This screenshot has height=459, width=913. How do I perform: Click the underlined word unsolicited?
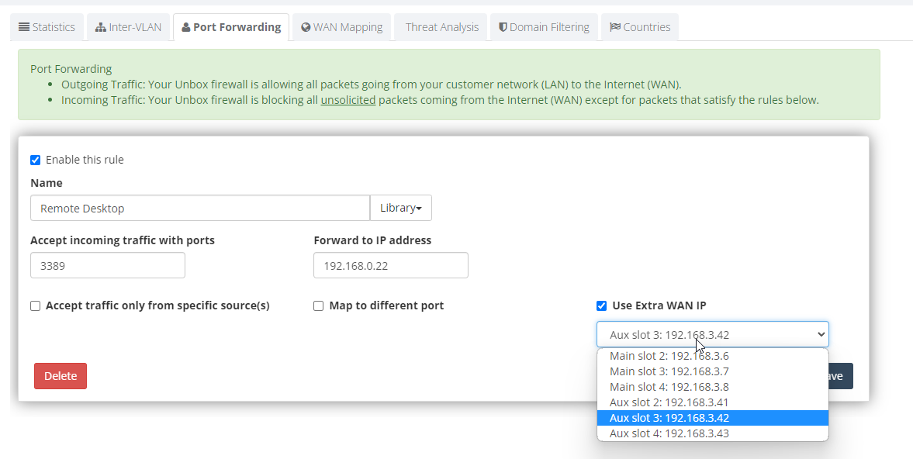click(348, 100)
